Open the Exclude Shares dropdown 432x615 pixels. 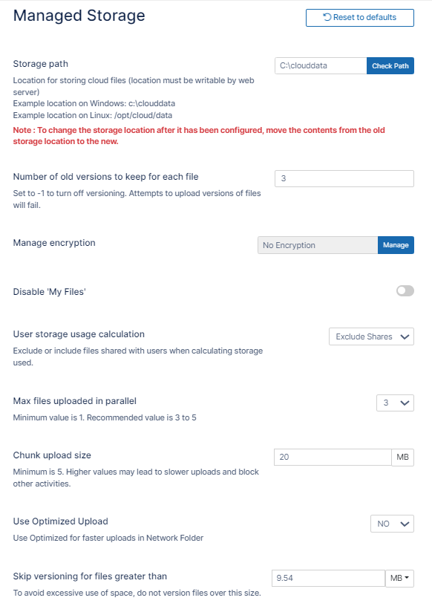pos(371,336)
